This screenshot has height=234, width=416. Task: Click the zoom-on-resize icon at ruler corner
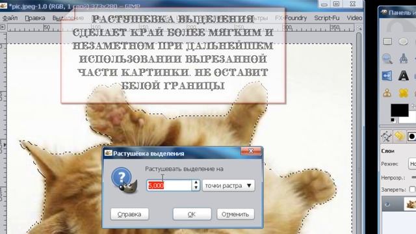359,27
